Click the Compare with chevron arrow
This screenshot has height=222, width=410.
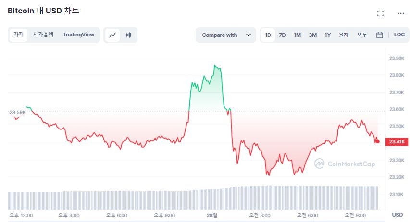pos(248,35)
